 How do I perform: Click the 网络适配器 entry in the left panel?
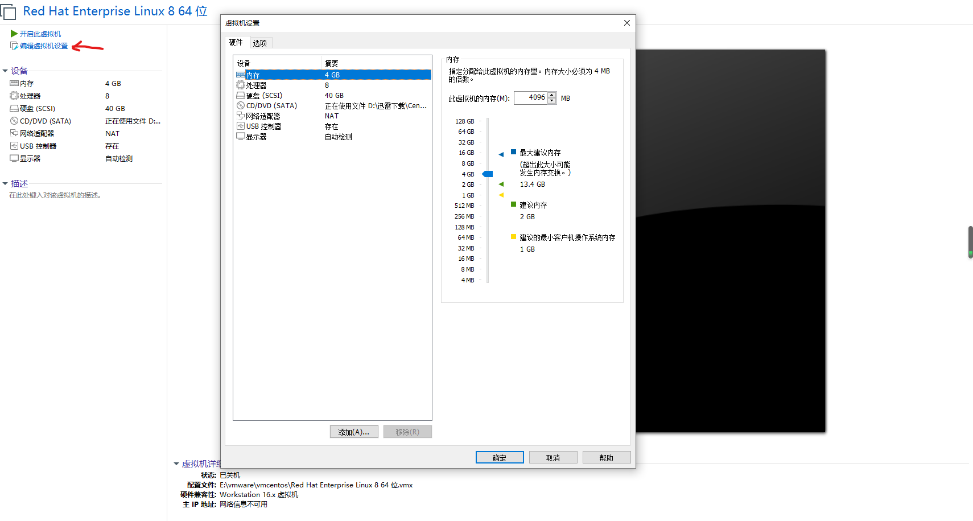pyautogui.click(x=37, y=133)
